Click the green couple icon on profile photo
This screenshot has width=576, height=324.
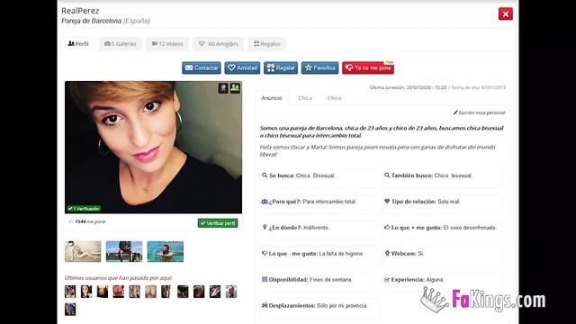235,88
